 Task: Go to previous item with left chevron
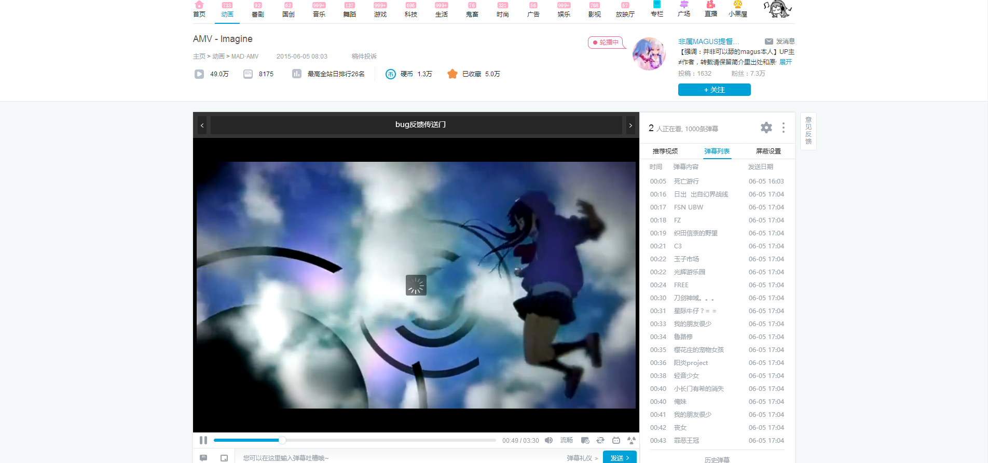coord(202,125)
